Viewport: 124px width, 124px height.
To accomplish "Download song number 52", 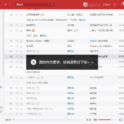I will 21,41.
